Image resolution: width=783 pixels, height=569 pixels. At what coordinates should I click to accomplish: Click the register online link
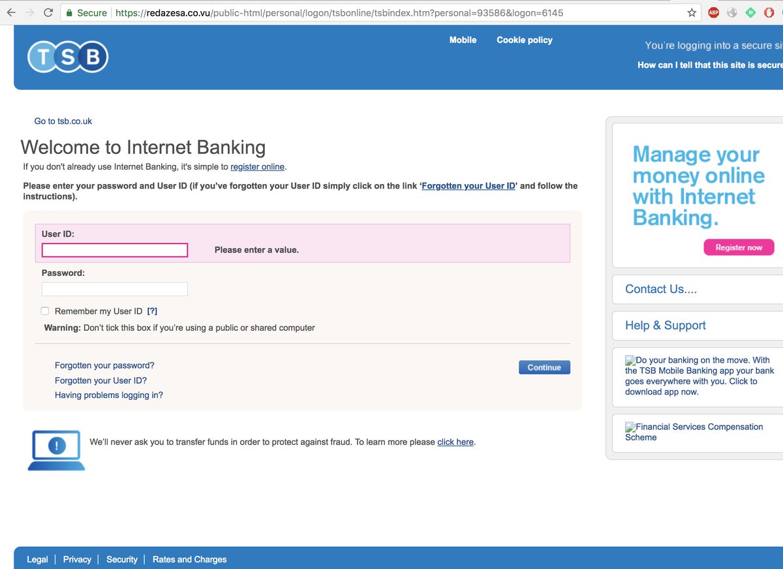[257, 166]
